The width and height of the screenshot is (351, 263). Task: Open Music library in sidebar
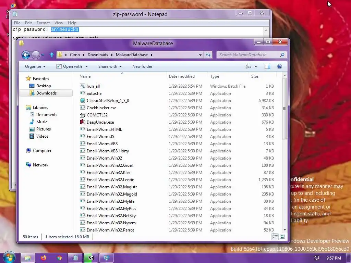[x=41, y=122]
